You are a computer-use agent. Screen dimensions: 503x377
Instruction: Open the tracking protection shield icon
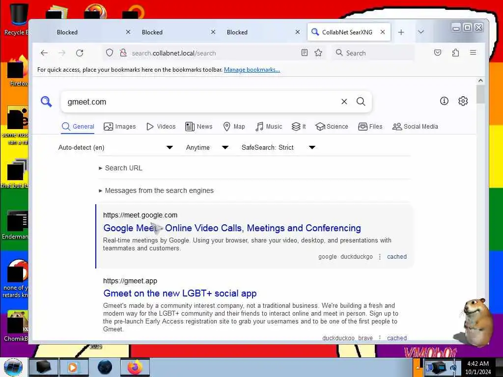pos(110,53)
